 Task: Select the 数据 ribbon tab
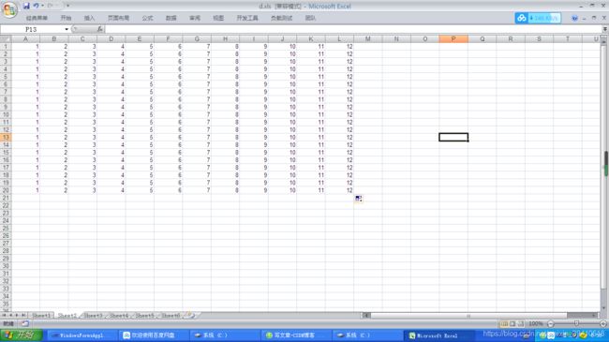click(x=171, y=18)
